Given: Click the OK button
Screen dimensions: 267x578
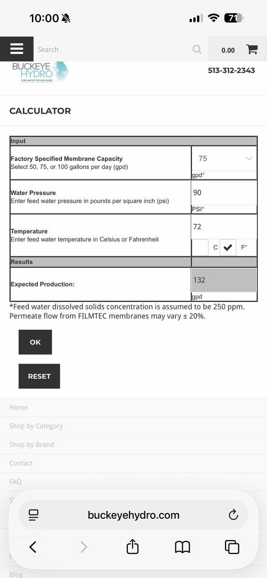Looking at the screenshot, I should point(35,342).
